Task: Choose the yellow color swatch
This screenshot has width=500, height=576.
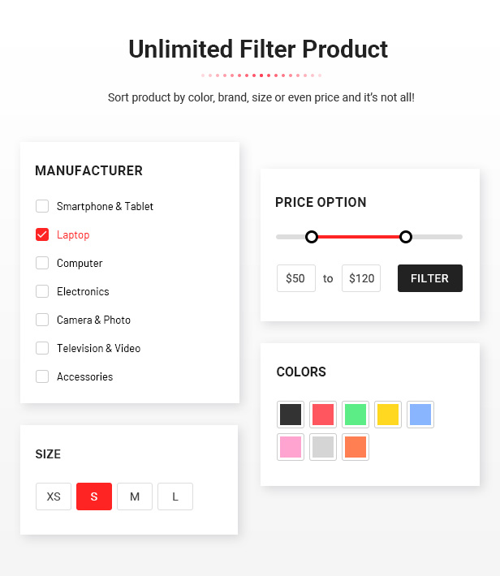Action: click(x=388, y=415)
